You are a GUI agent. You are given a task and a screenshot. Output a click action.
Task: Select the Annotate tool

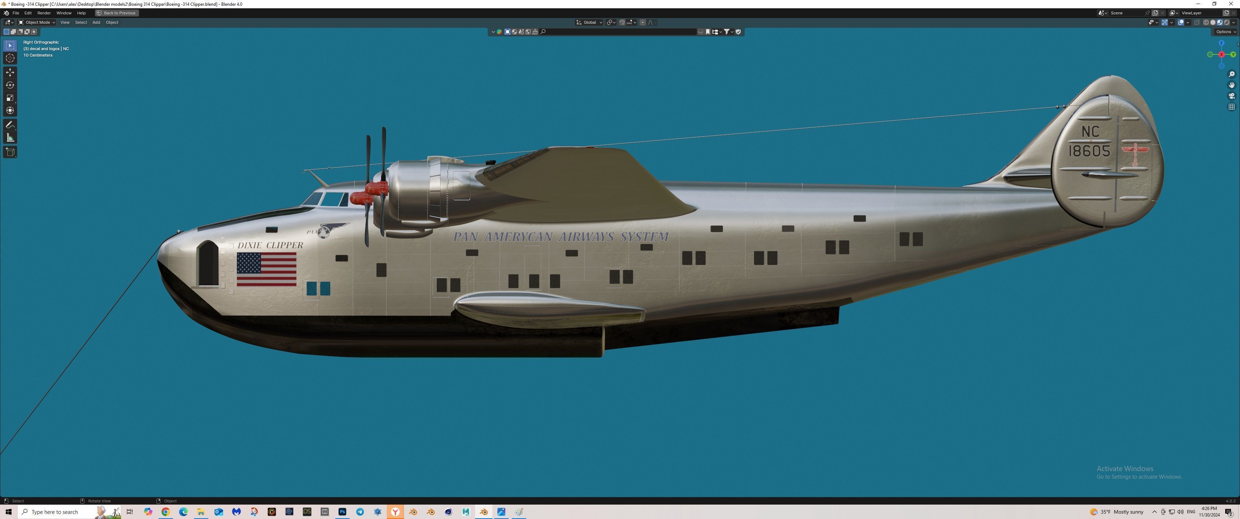tap(10, 125)
